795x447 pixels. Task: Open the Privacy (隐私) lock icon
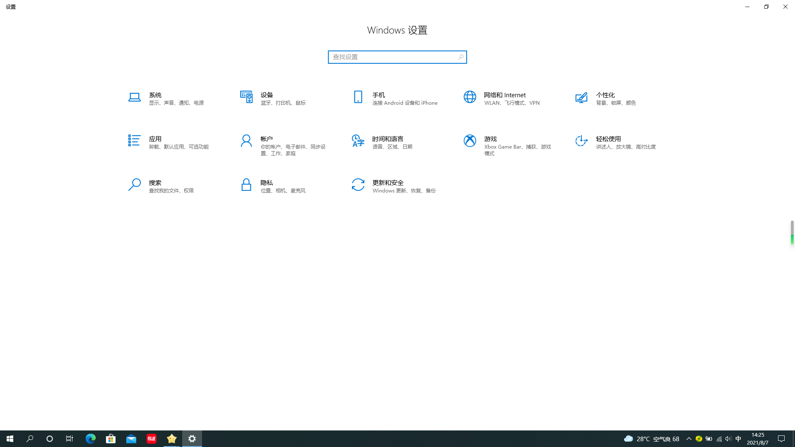click(246, 185)
